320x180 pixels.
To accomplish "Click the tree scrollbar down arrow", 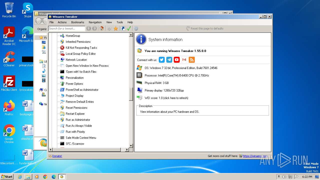I will pyautogui.click(x=131, y=146).
